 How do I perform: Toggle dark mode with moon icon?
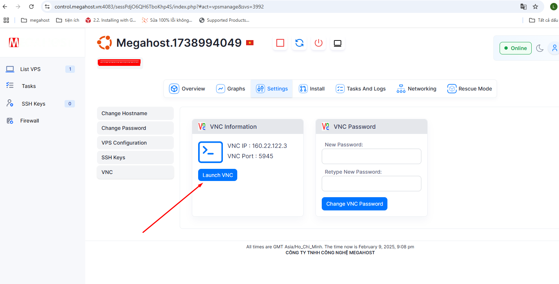[x=540, y=48]
